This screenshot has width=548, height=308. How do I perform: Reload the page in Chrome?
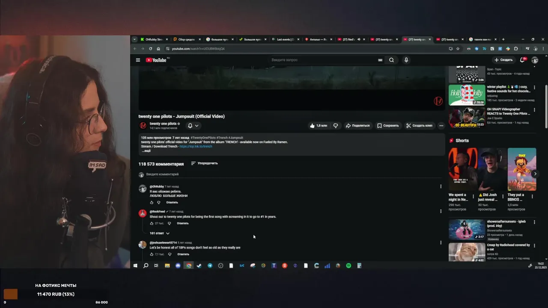(150, 49)
